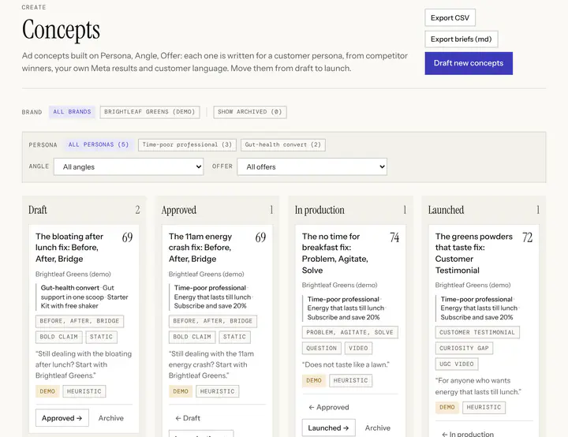Open the 11am energy crash fix card title

point(200,248)
